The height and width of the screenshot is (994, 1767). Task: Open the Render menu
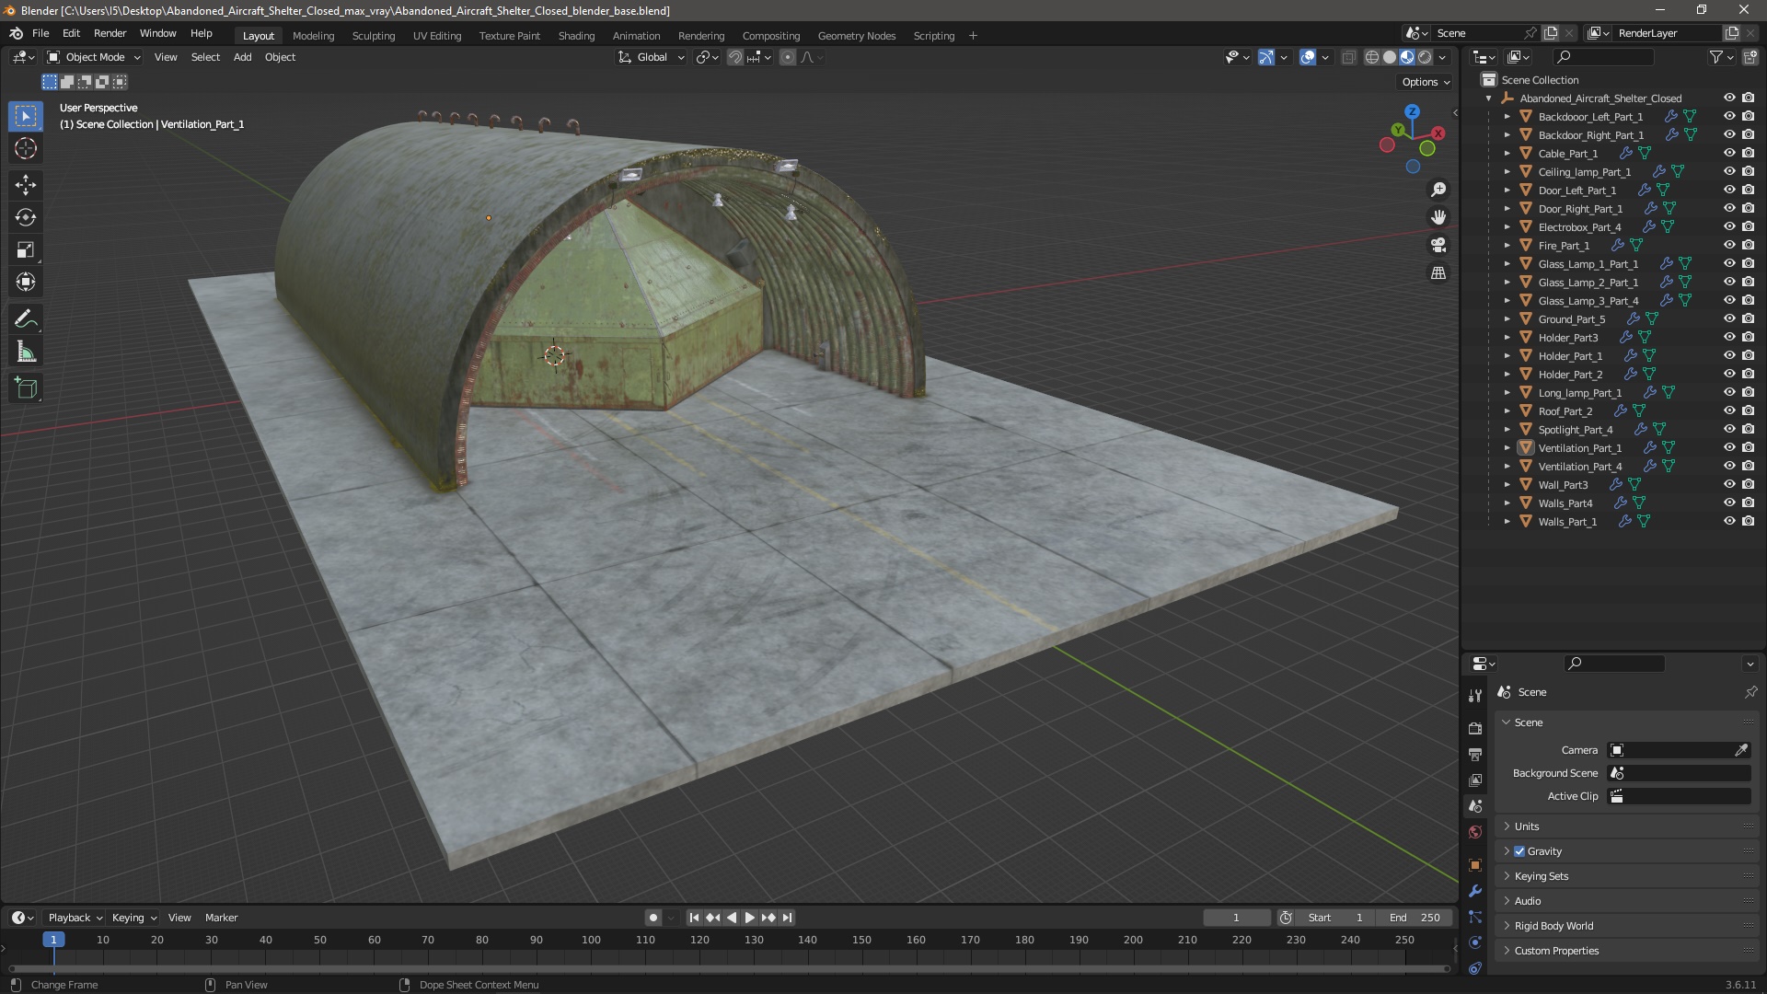110,33
